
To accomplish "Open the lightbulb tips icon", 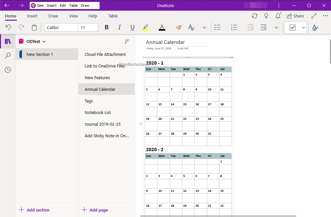I will click(266, 16).
